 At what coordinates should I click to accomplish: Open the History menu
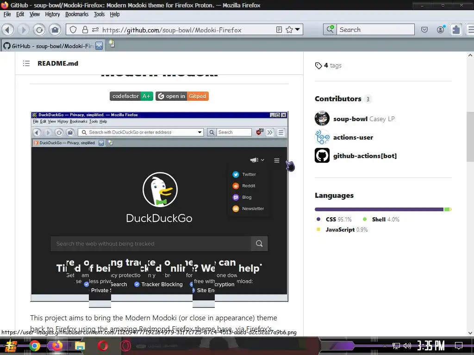pos(52,14)
